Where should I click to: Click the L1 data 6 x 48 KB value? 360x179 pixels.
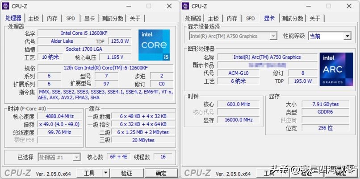pyautogui.click(x=143, y=116)
